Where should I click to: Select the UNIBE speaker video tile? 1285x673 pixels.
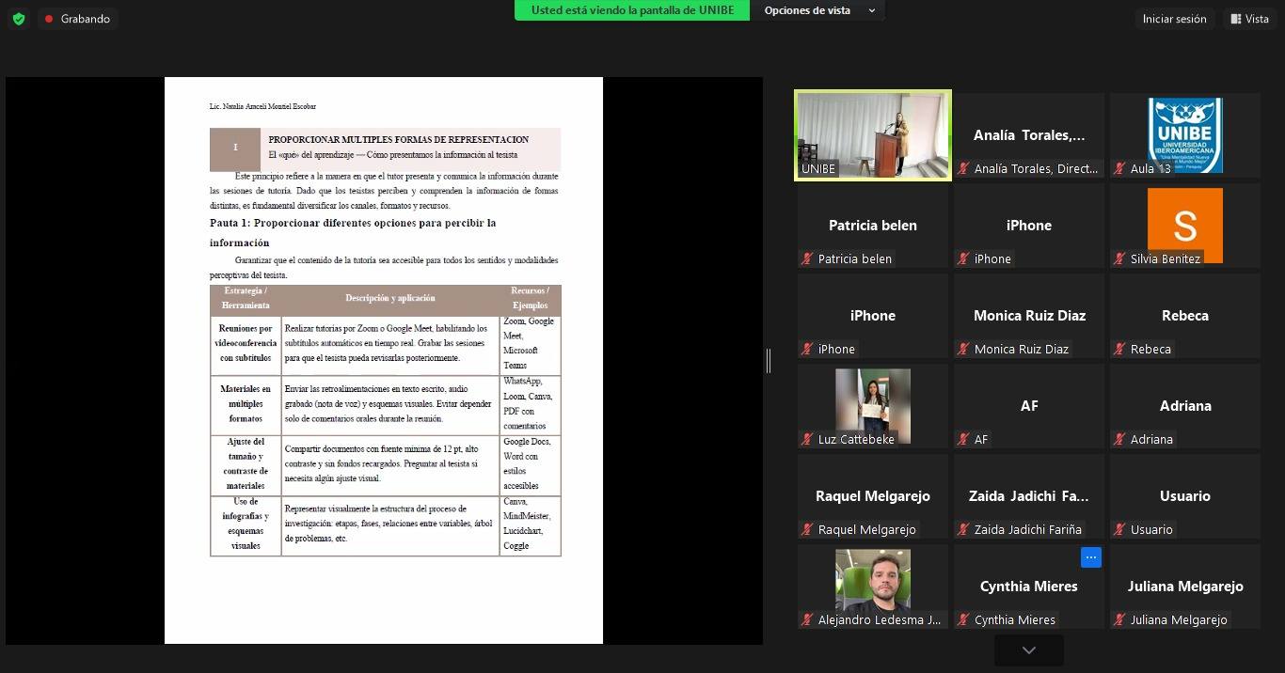point(873,135)
